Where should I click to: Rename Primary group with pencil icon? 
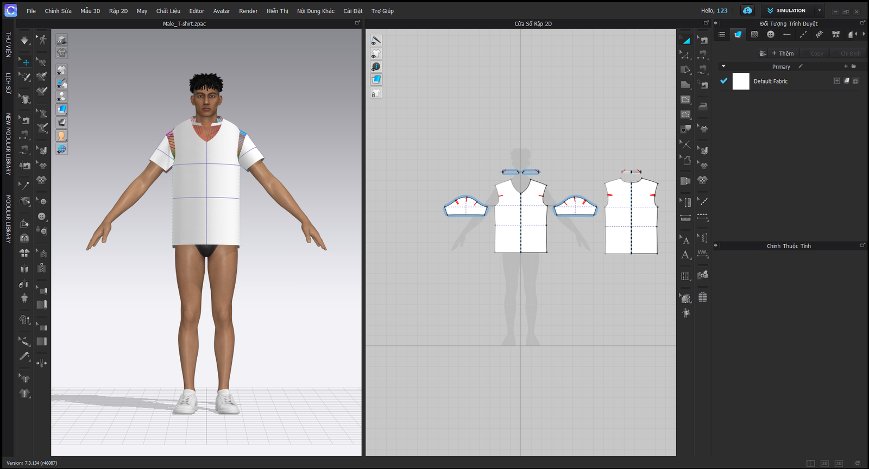[x=801, y=66]
